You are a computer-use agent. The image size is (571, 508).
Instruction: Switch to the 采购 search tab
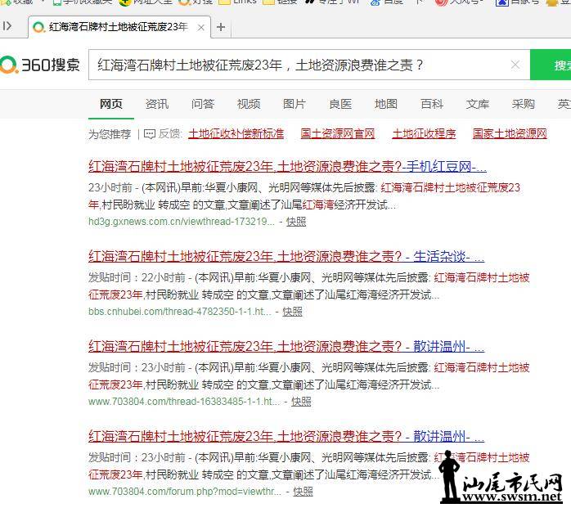coord(524,104)
